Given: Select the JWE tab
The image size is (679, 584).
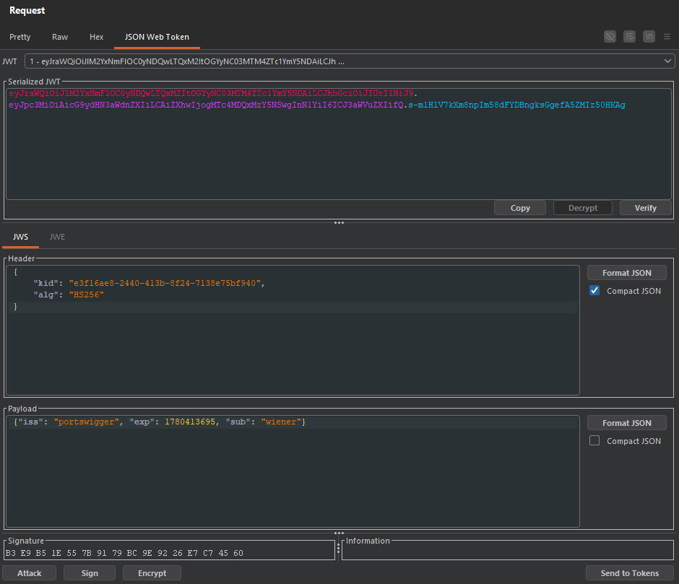Looking at the screenshot, I should click(x=57, y=237).
